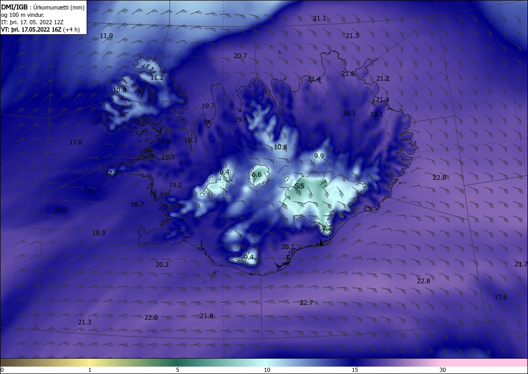The image size is (528, 374).
Task: Click the 14.6 value label
Action: 164,141
